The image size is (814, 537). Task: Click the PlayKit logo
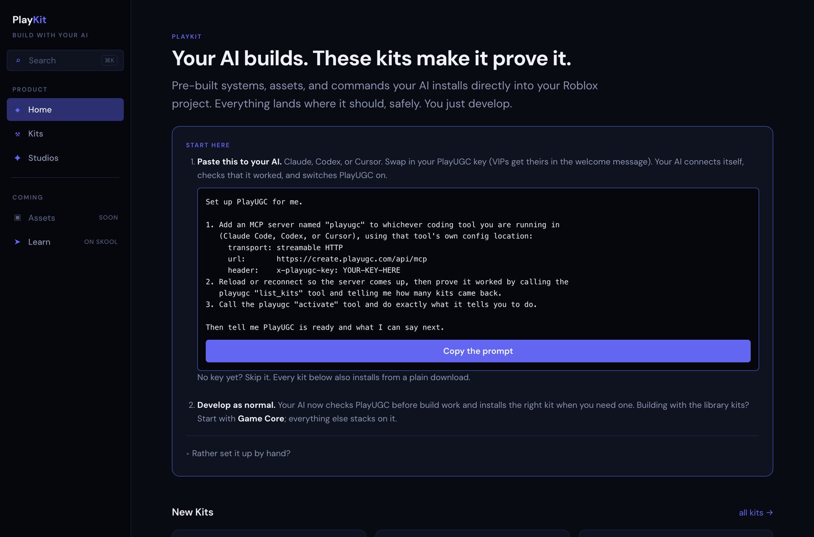coord(29,20)
